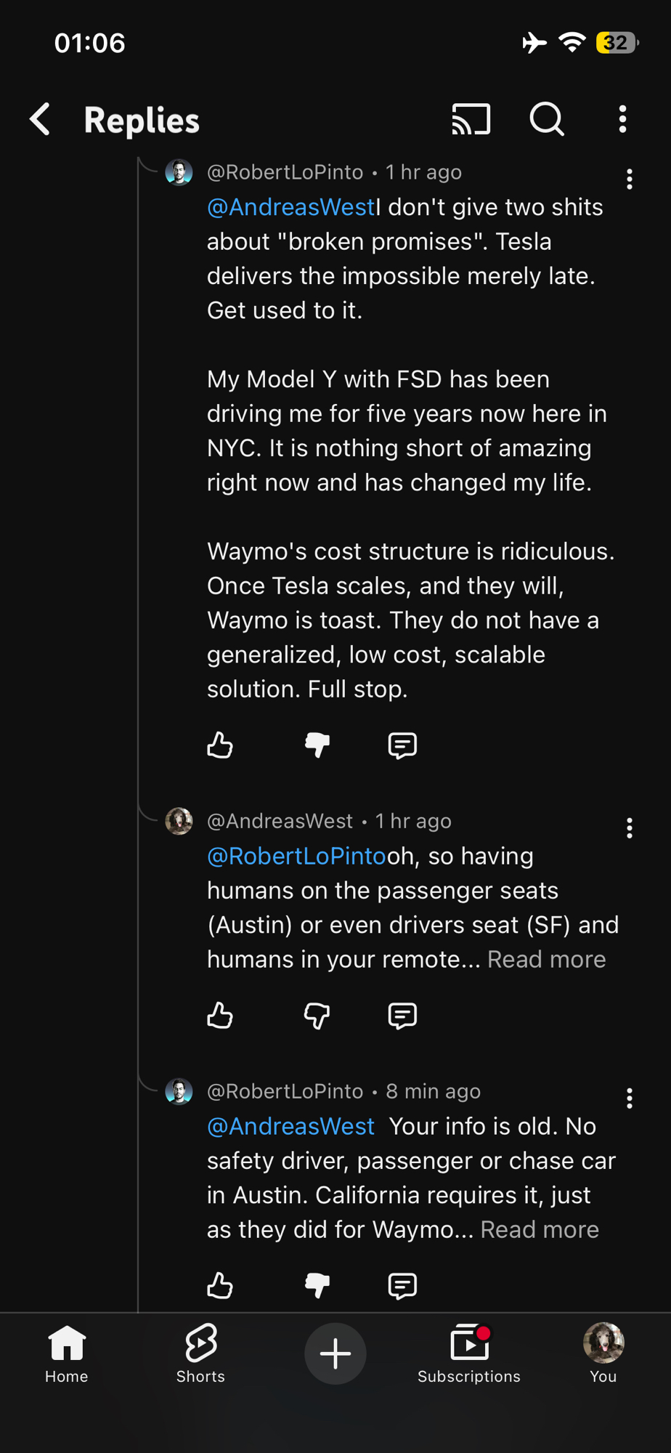This screenshot has height=1453, width=671.
Task: Open the Subscriptions tab
Action: pos(469,1353)
